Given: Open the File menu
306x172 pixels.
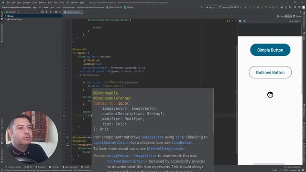Looking at the screenshot, I should (9, 2).
